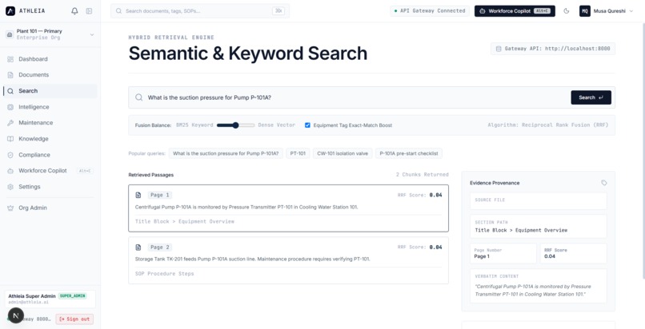Click the Sign out button
The image size is (645, 329).
tap(74, 319)
